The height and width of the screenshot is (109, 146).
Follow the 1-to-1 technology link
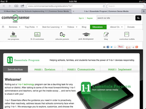click(26, 84)
